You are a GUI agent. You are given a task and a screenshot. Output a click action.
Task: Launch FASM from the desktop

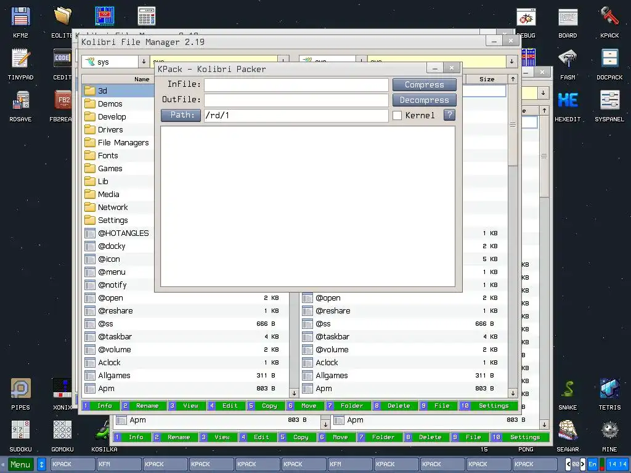click(568, 64)
